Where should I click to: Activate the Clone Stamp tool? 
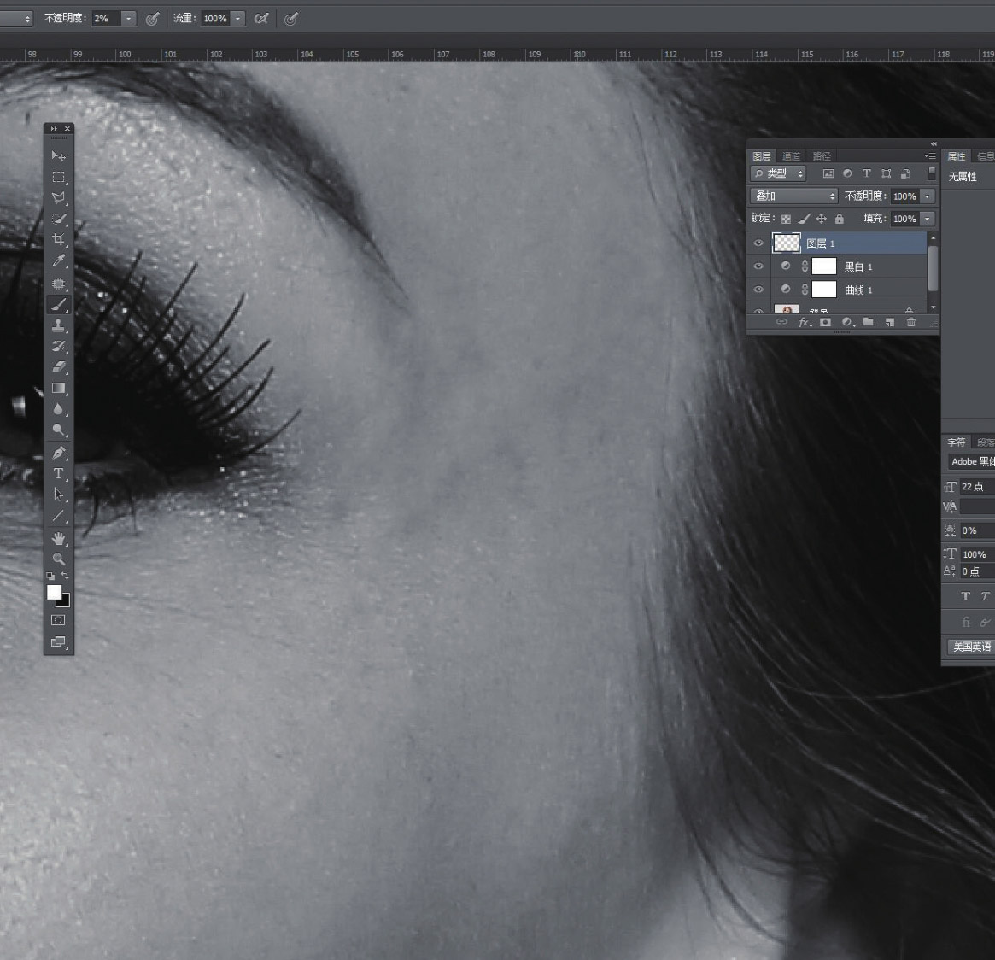[x=58, y=325]
